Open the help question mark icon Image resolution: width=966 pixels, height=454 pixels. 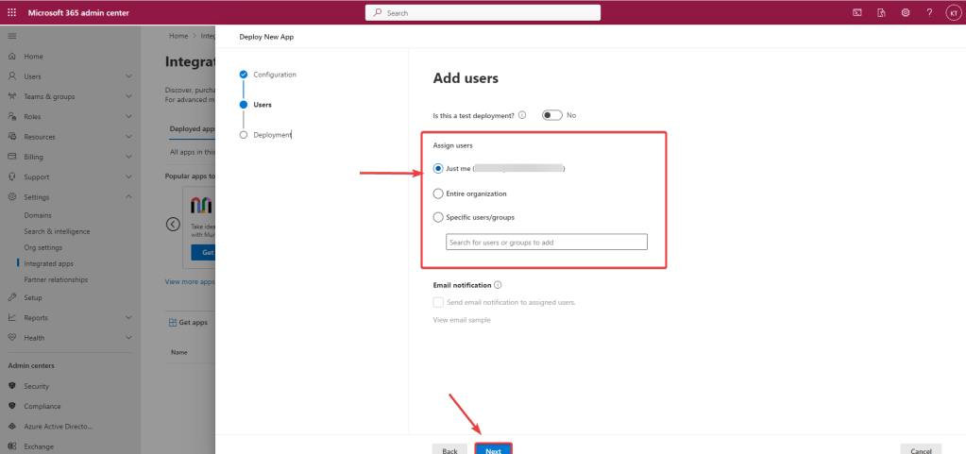(929, 12)
